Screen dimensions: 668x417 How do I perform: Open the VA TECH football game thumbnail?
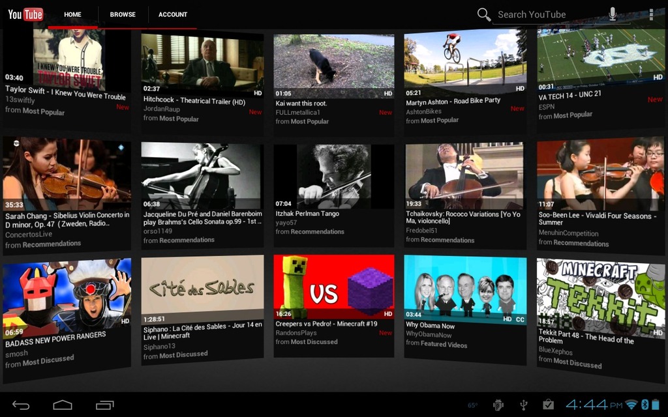(x=601, y=56)
